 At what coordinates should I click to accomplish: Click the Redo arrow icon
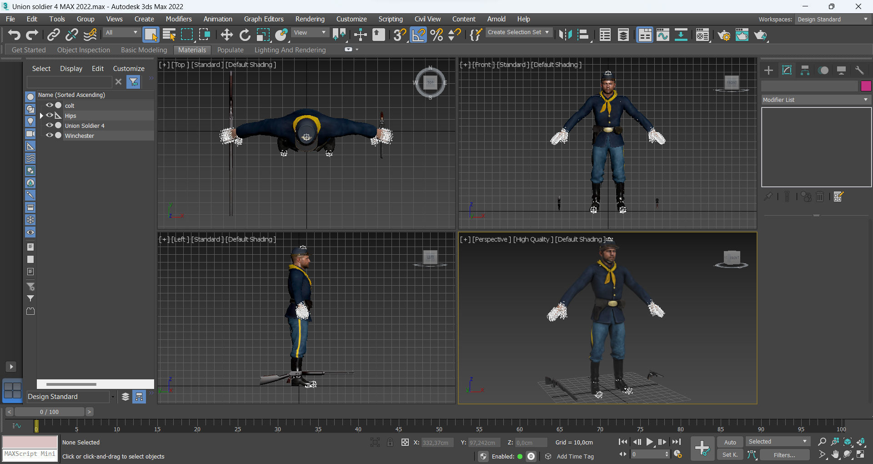32,35
